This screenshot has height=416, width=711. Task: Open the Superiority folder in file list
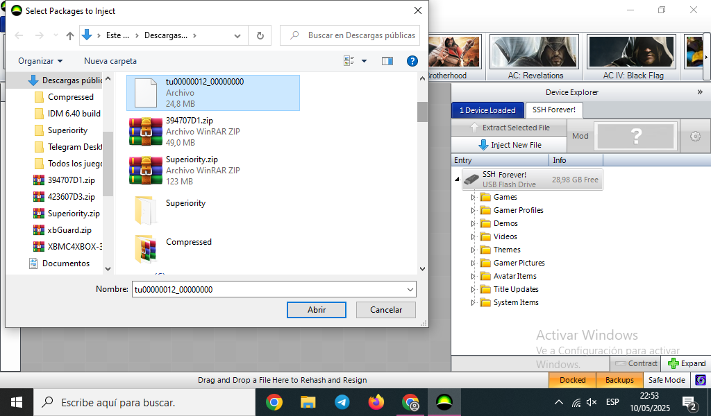213,209
